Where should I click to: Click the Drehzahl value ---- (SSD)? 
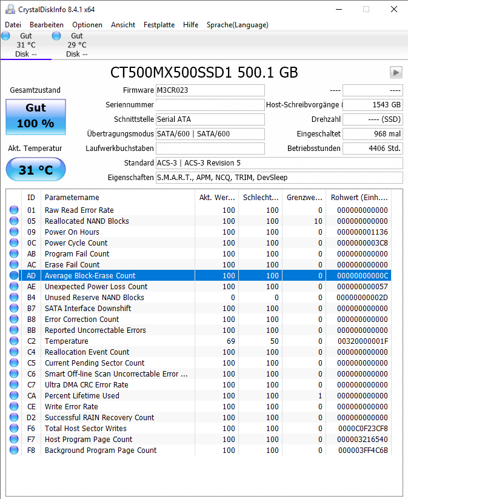(x=373, y=119)
